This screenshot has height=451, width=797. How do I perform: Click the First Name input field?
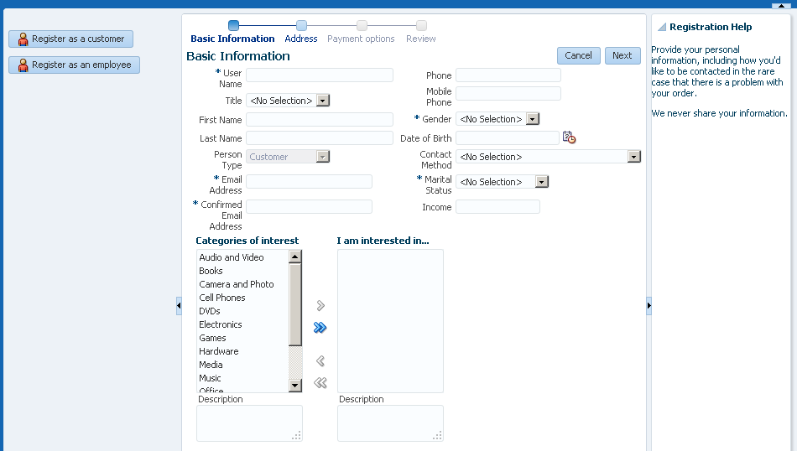coord(320,119)
